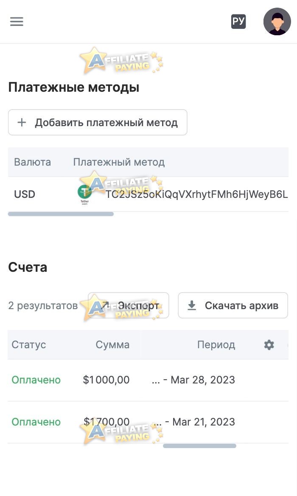
Task: Select the $1700,00 invoice row
Action: 106,422
